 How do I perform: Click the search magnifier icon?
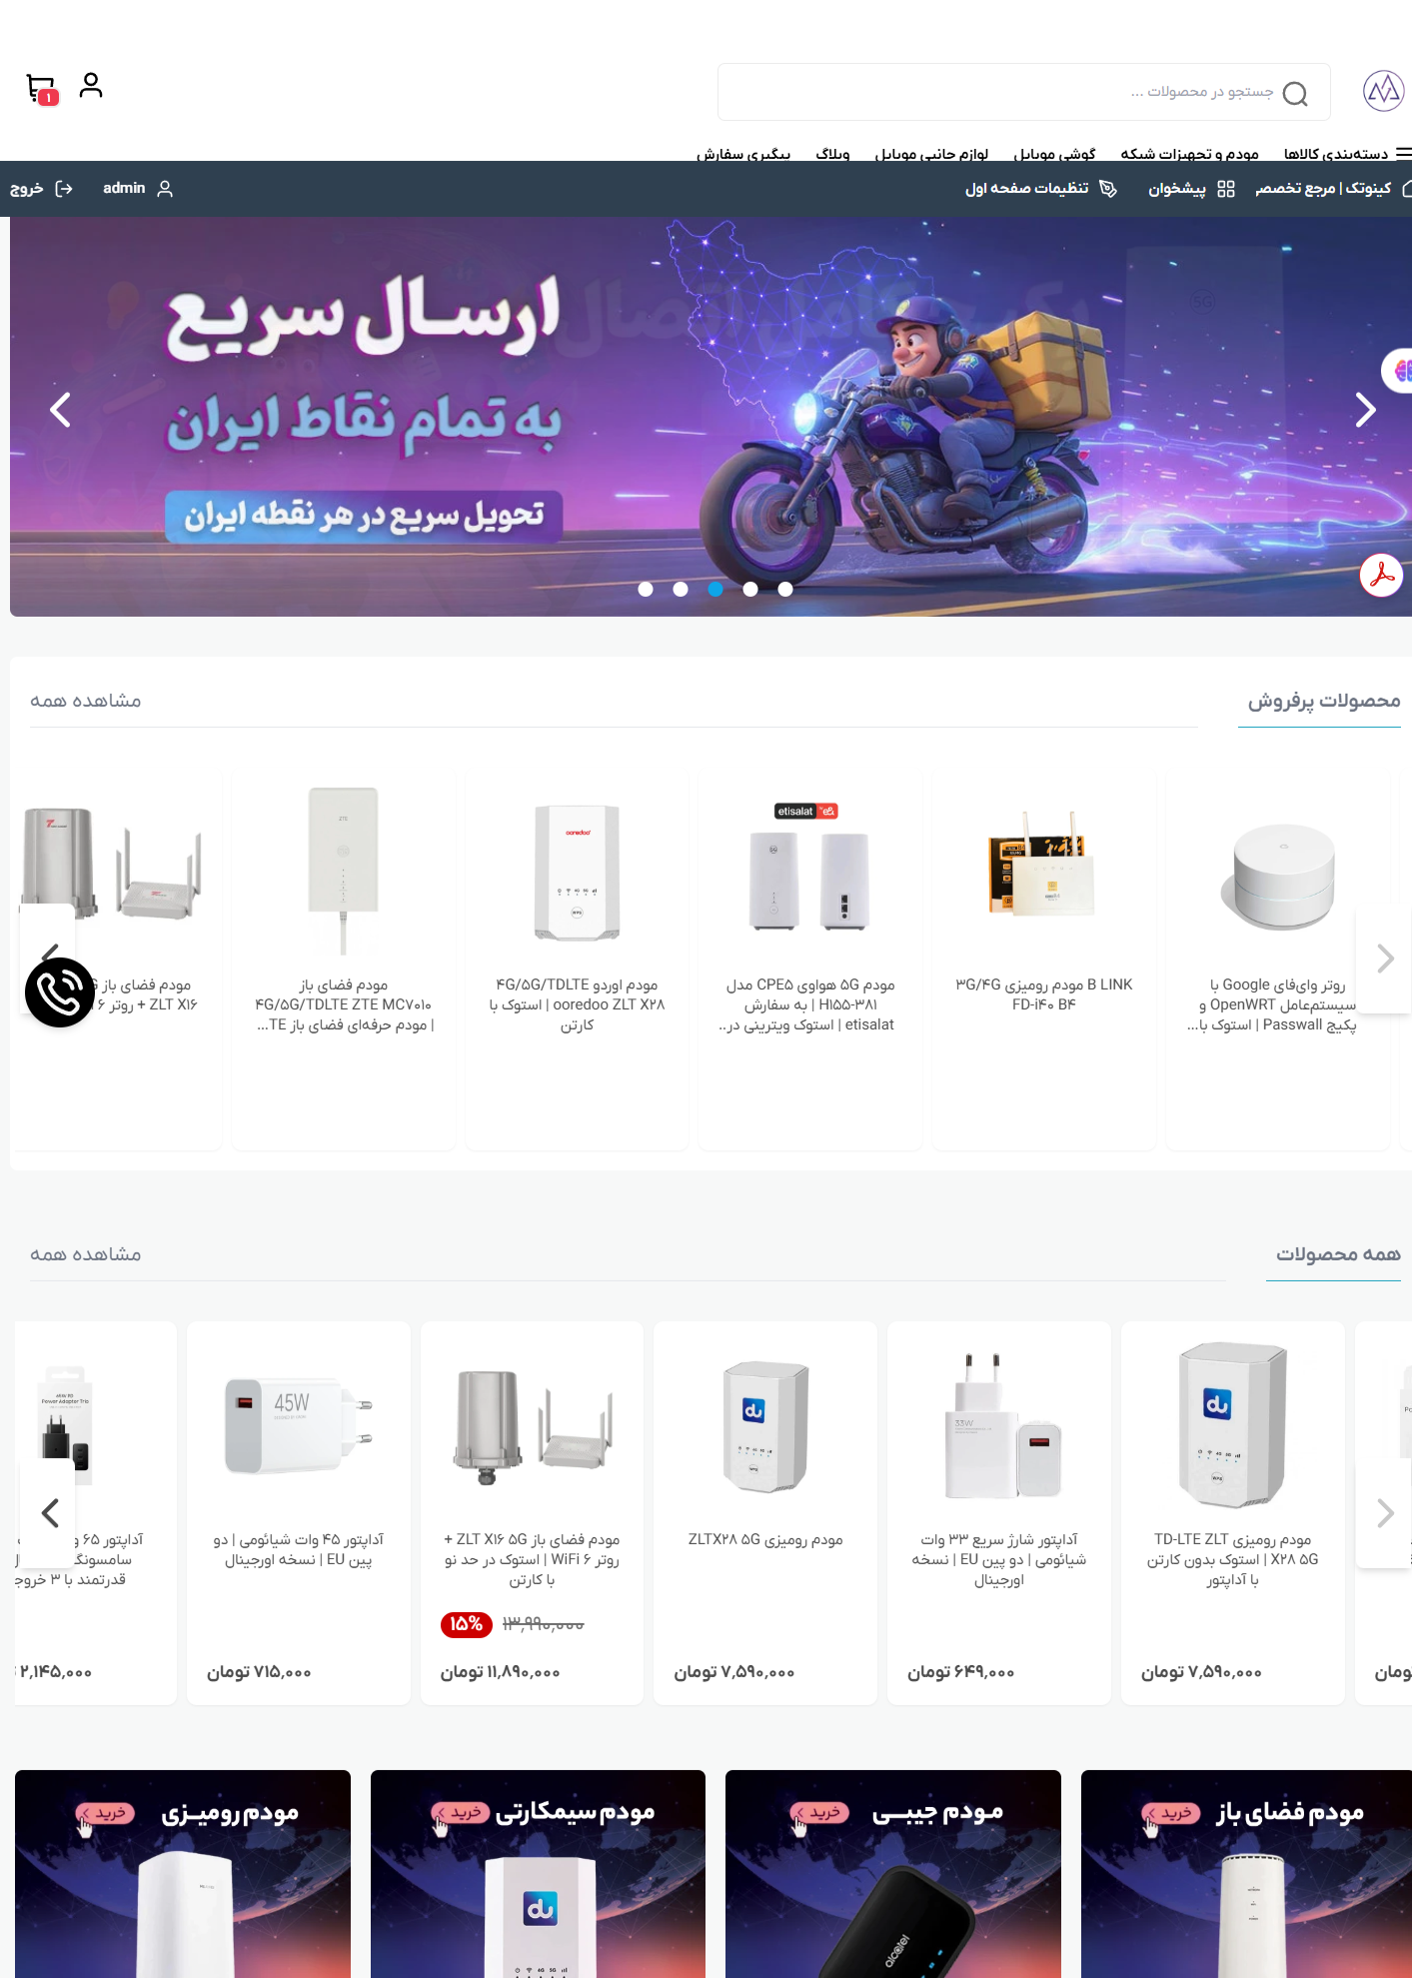pos(1295,93)
